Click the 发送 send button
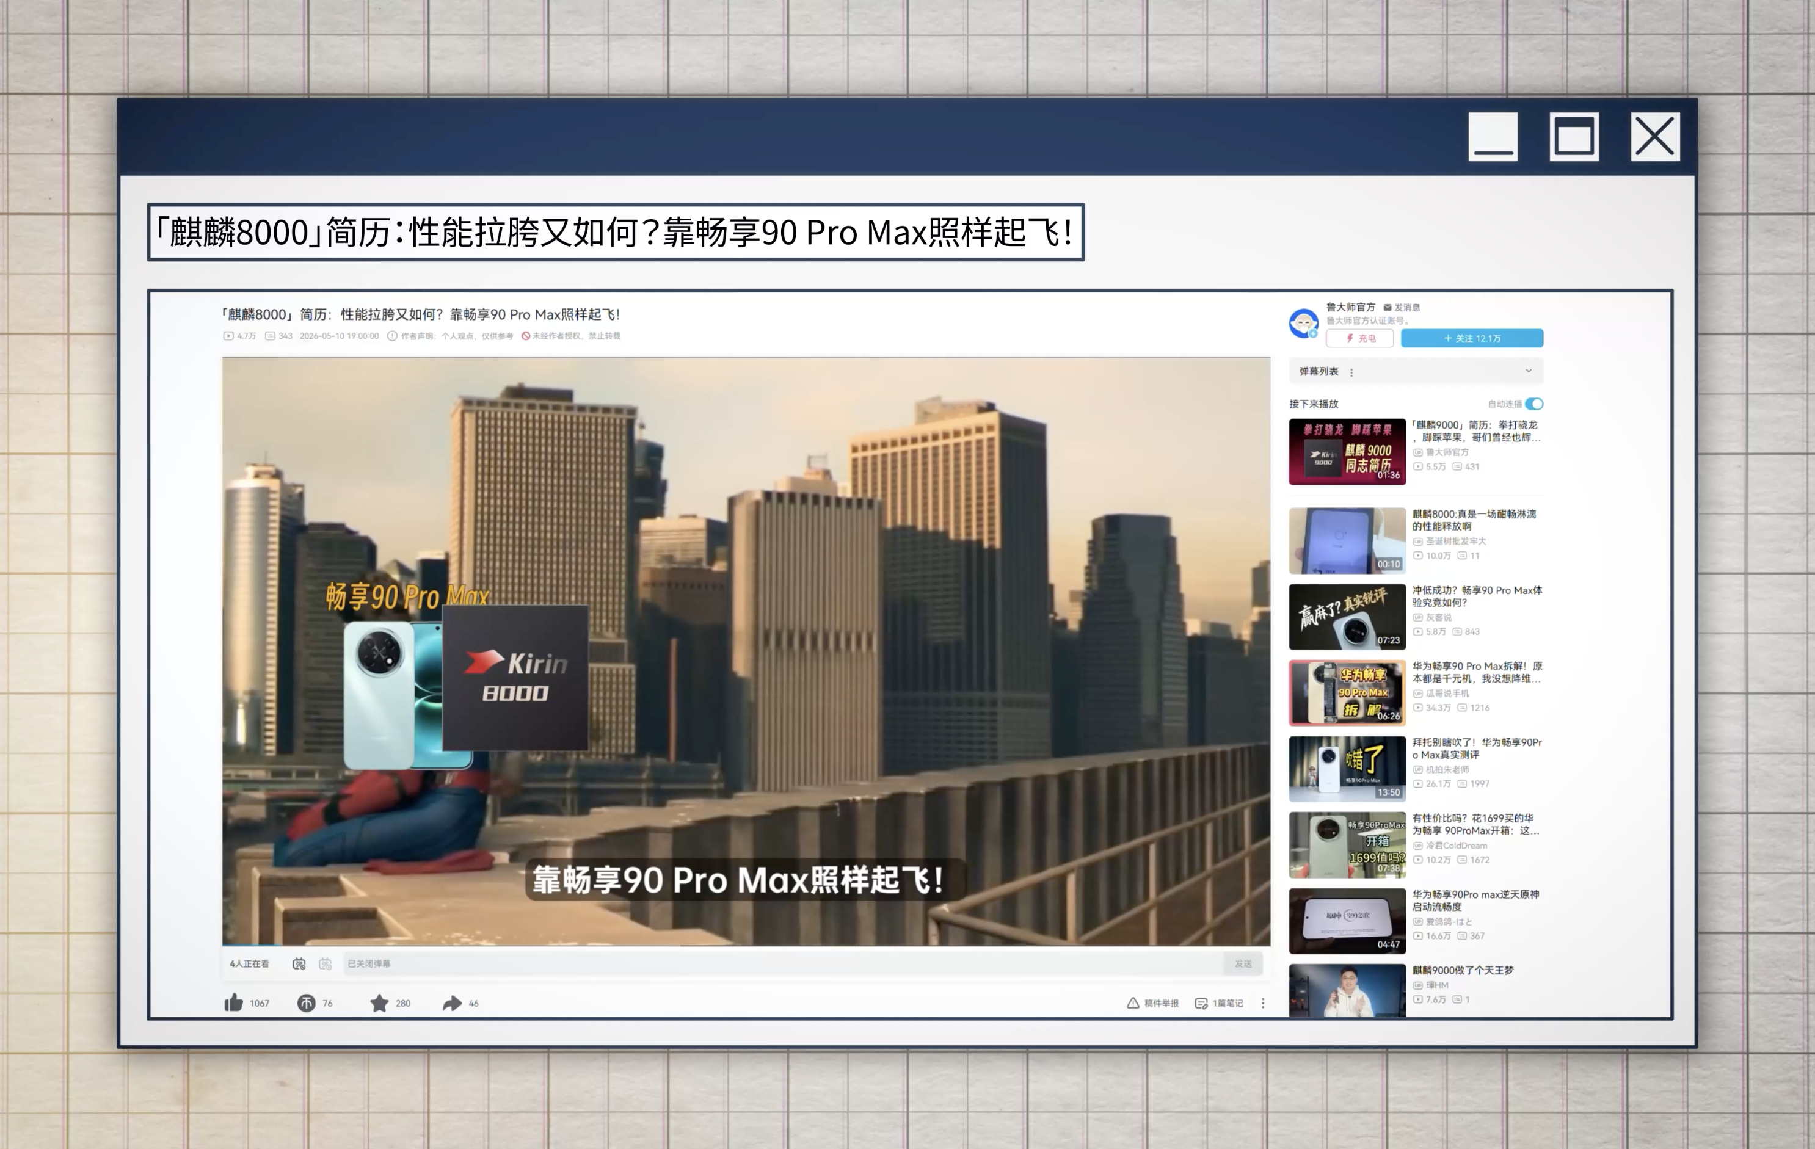The image size is (1815, 1149). [x=1243, y=963]
